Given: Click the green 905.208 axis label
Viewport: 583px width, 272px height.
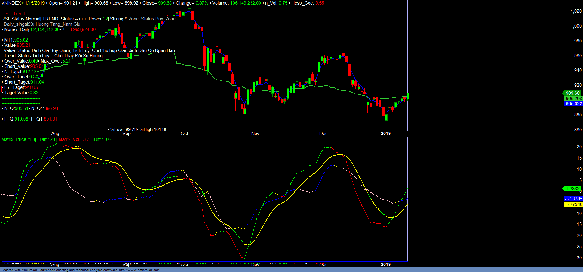Looking at the screenshot, I should click(x=573, y=99).
